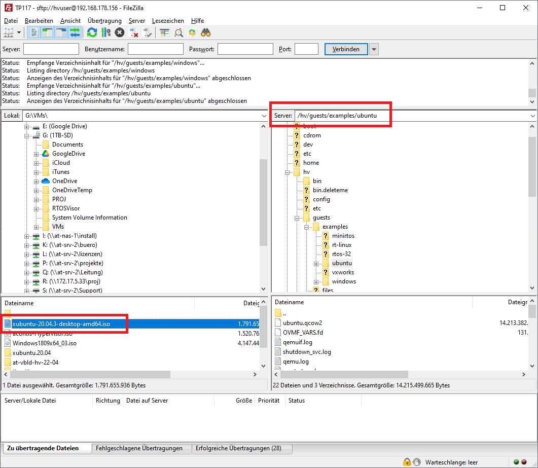Toggle speed limits via status bar icon
This screenshot has height=468, width=538.
(x=417, y=461)
